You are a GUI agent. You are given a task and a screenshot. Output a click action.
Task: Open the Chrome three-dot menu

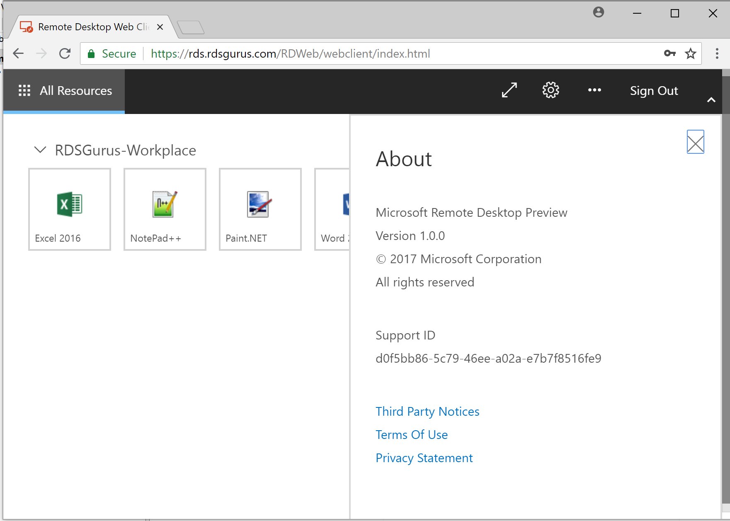click(x=717, y=53)
